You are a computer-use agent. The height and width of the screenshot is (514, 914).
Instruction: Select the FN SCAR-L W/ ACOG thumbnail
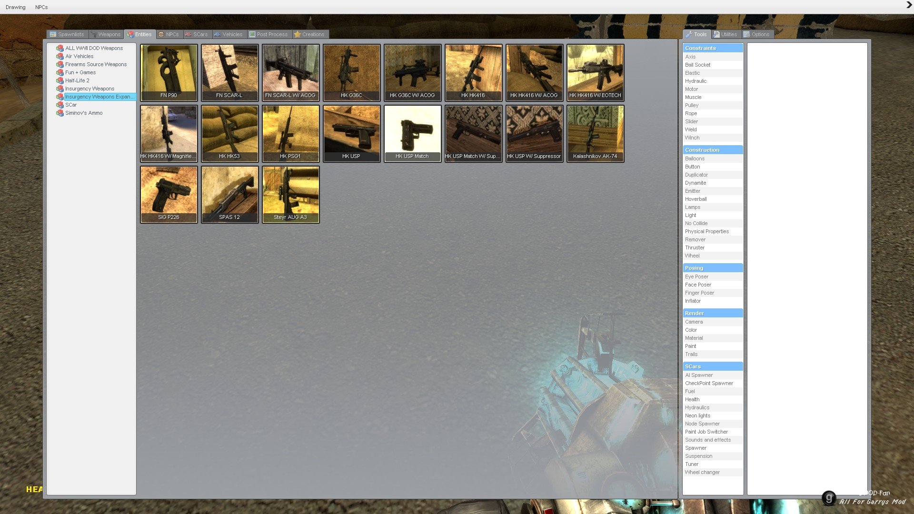pos(290,72)
